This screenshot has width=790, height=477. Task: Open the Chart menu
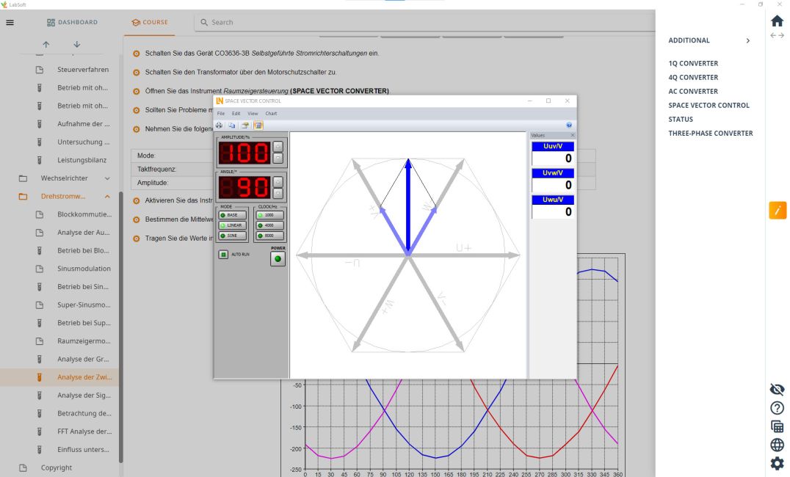(271, 114)
